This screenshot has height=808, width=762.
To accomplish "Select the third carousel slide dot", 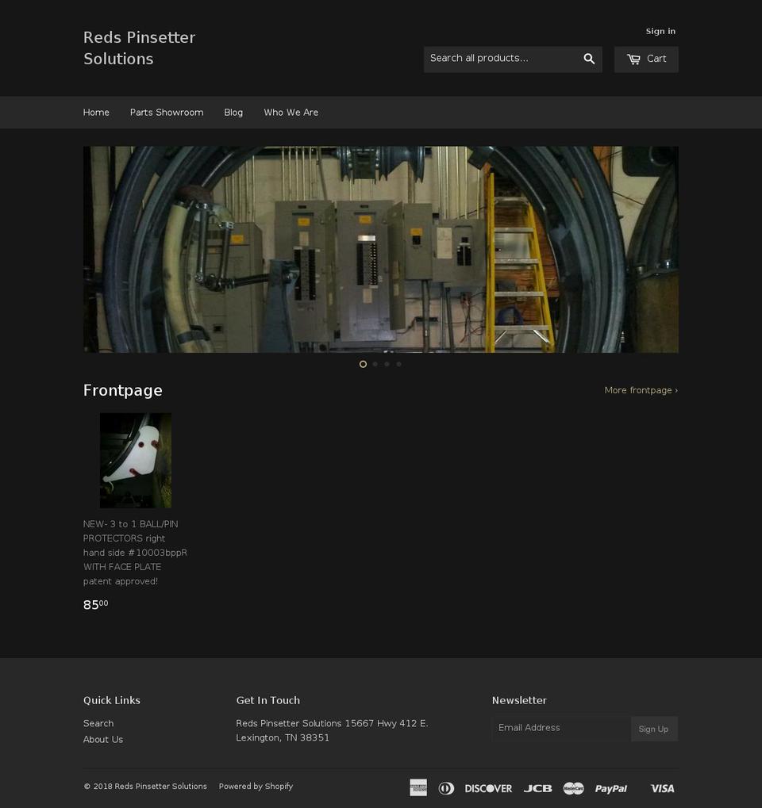I will point(387,364).
